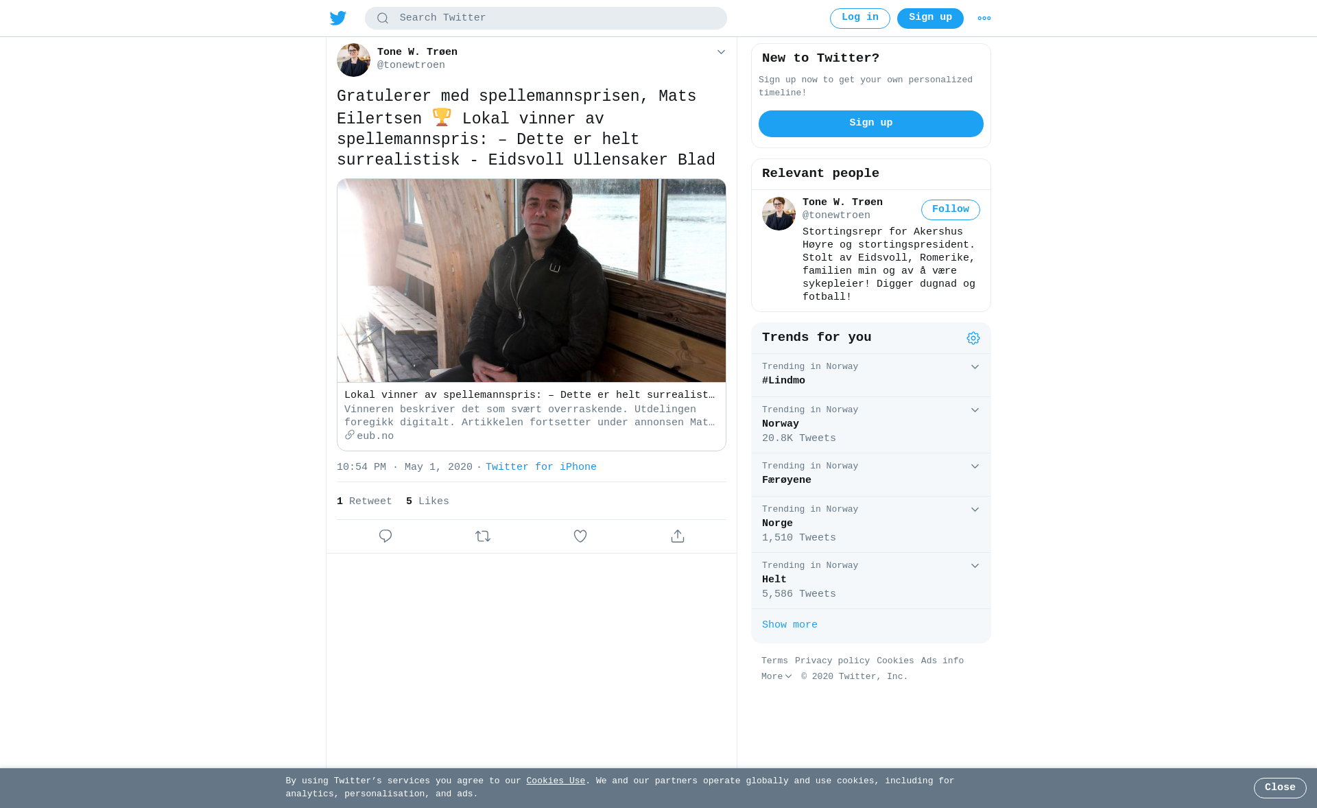Click the magnifier icon in search bar
Image resolution: width=1317 pixels, height=808 pixels.
click(383, 19)
